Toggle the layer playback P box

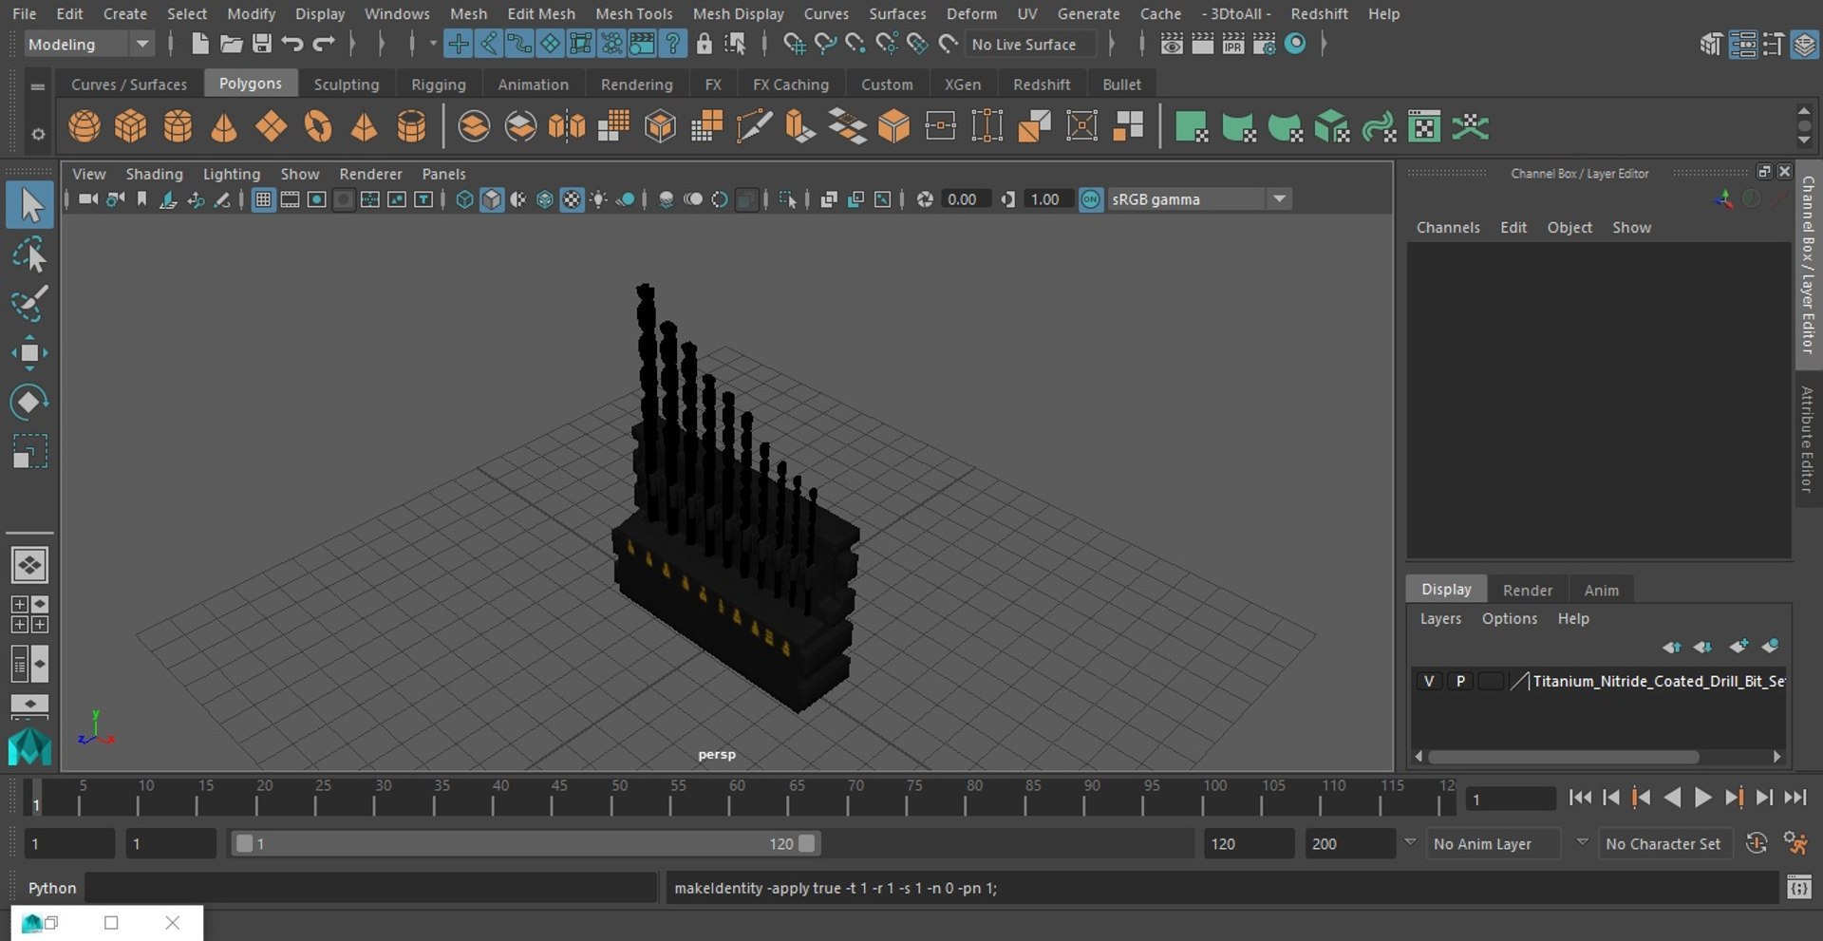click(x=1460, y=681)
